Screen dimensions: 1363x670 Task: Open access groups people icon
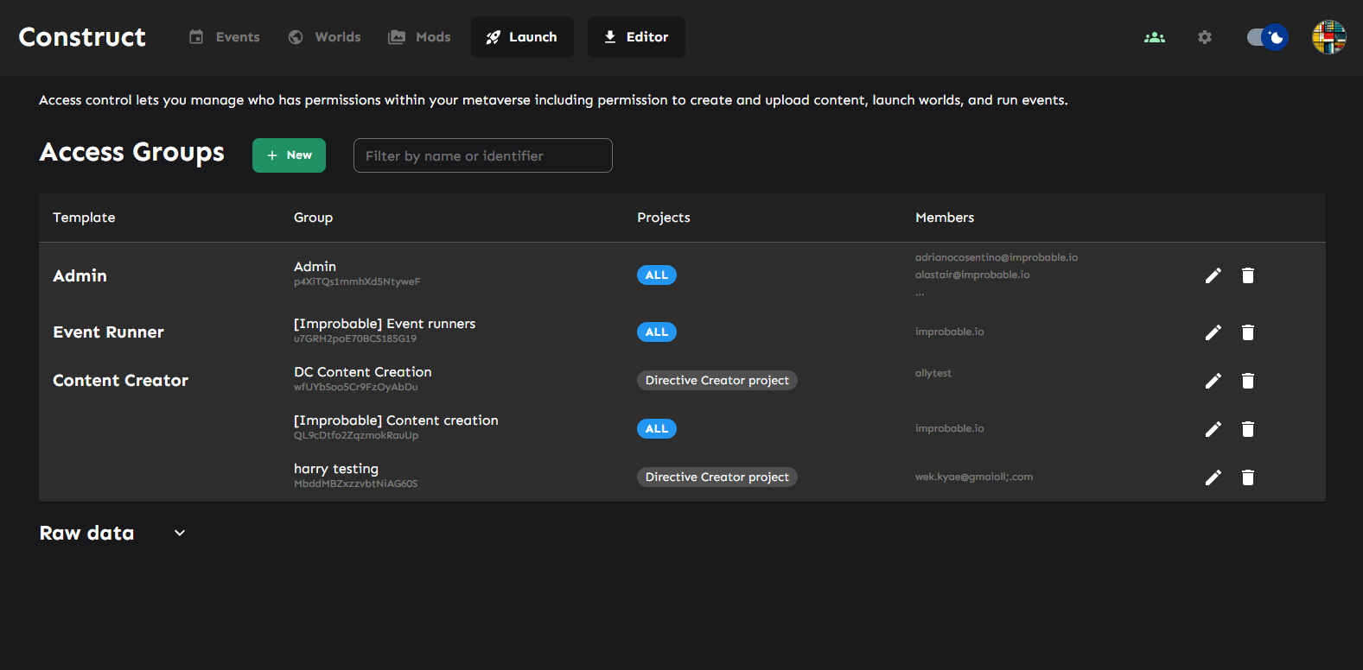click(1154, 37)
